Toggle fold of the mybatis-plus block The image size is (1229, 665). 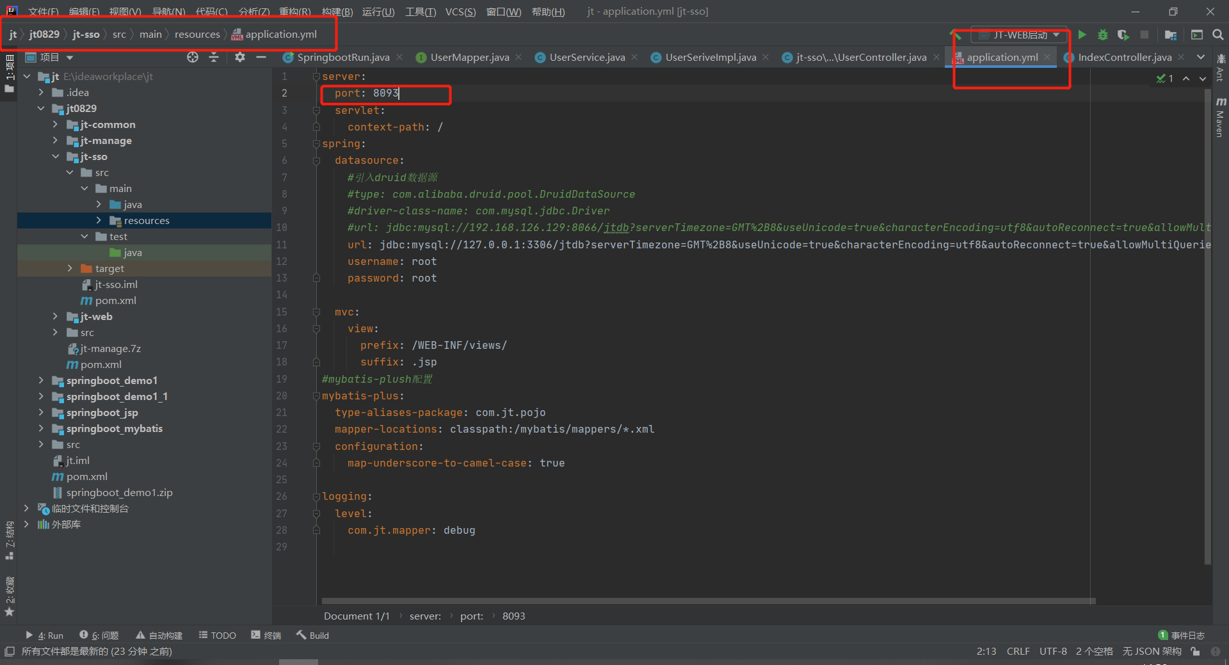(x=316, y=396)
